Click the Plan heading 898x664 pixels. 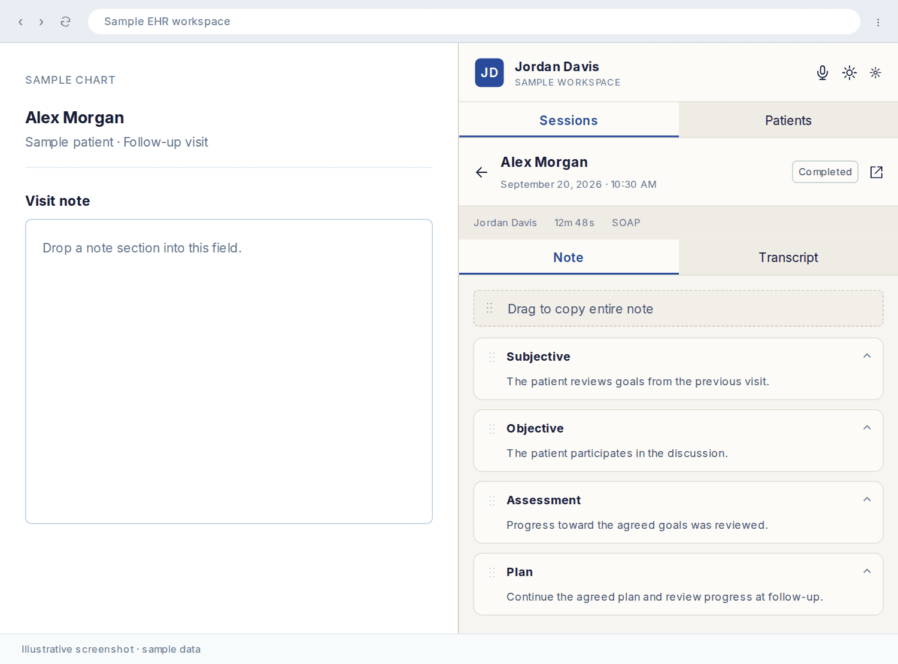[x=520, y=572]
